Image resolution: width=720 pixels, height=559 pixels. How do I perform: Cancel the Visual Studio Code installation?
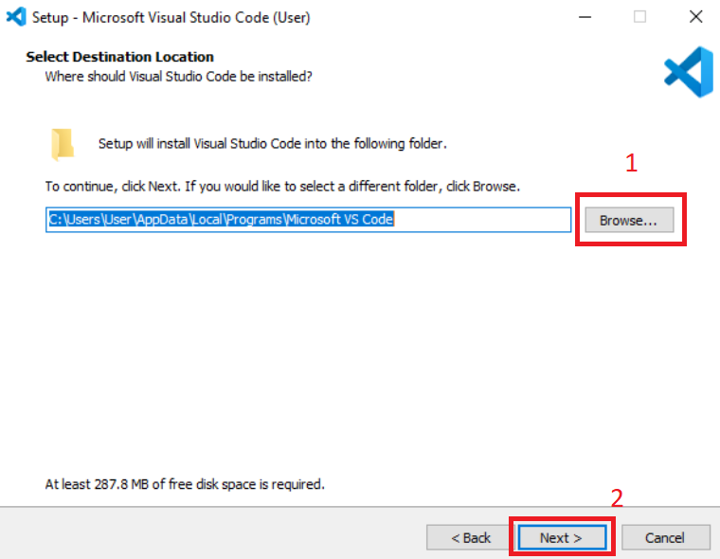point(665,537)
